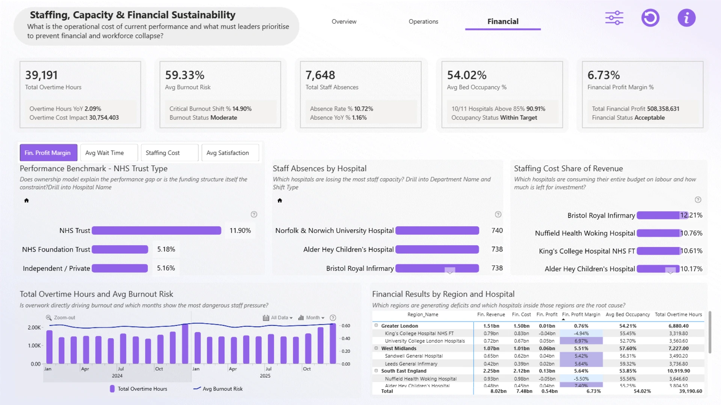The width and height of the screenshot is (721, 405).
Task: Click home icon in Staff Absences chart
Action: tap(279, 200)
